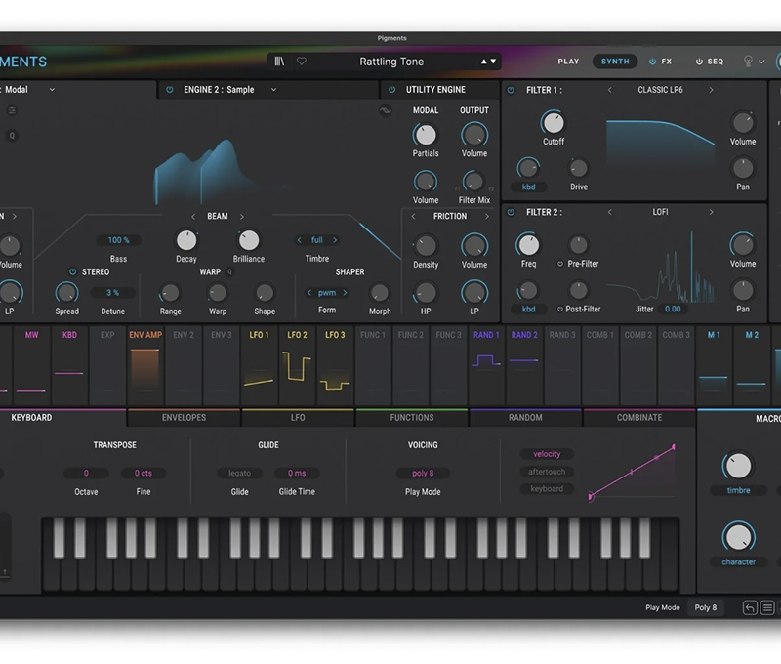Click the velocity curve button
781x664 pixels.
pyautogui.click(x=547, y=454)
